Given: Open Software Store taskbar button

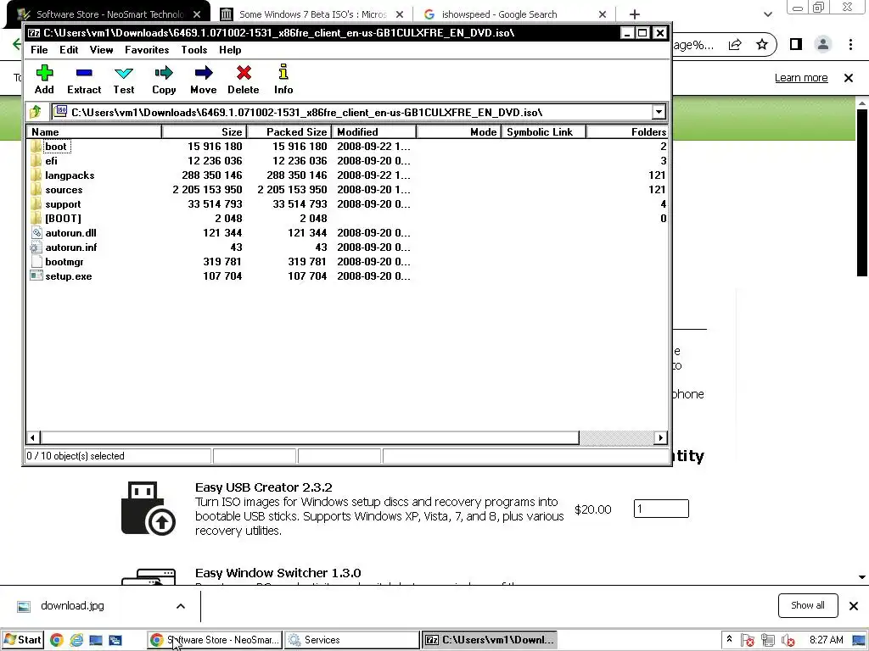Looking at the screenshot, I should 215,640.
